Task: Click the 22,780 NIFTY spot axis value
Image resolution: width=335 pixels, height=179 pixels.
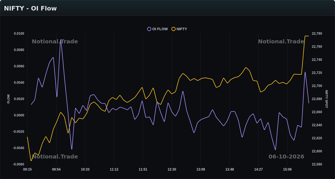Action: [317, 34]
